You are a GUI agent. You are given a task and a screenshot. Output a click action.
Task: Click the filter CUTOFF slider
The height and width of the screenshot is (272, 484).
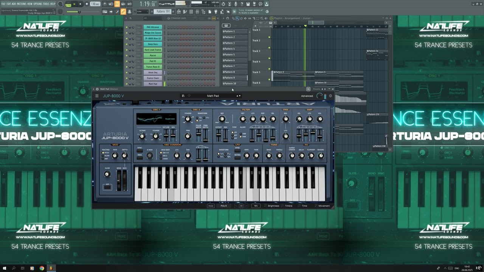pyautogui.click(x=219, y=135)
